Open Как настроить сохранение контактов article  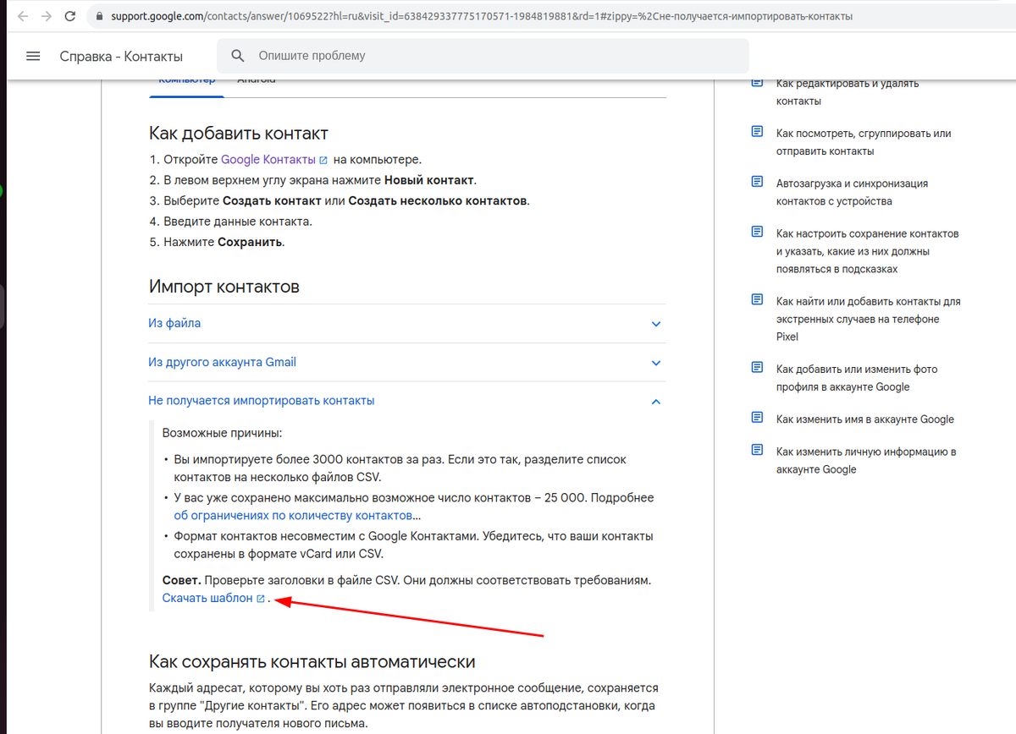click(868, 251)
